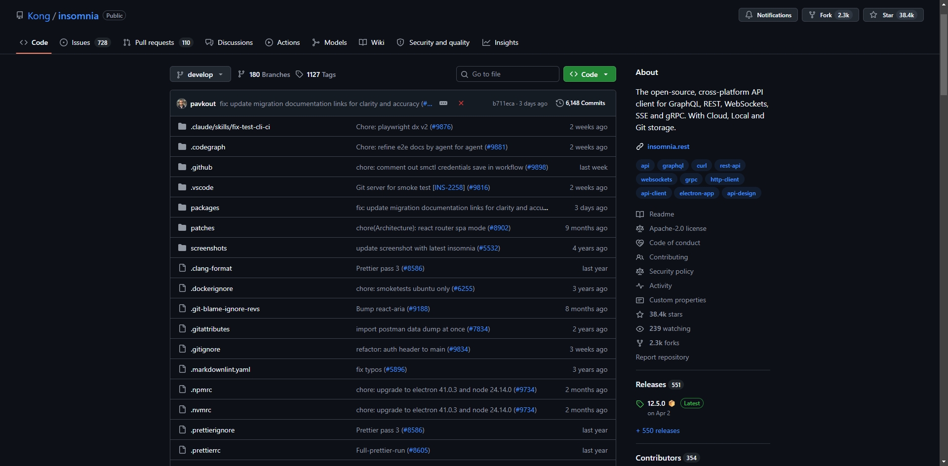
Task: Open the Actions tab
Action: coord(282,42)
